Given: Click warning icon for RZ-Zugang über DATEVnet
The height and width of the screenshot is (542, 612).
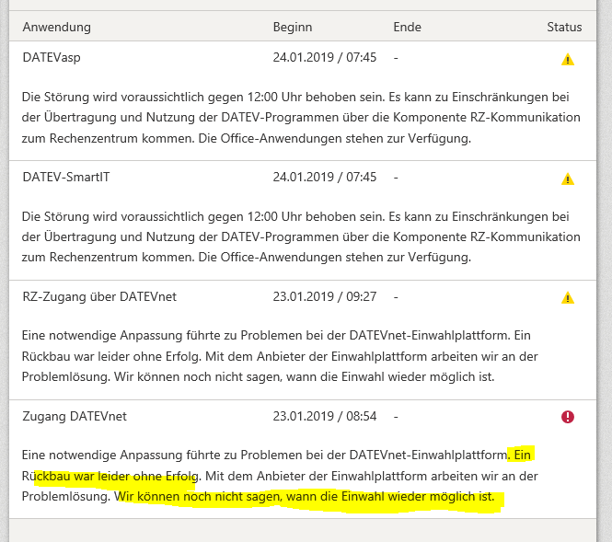Looking at the screenshot, I should point(568,297).
